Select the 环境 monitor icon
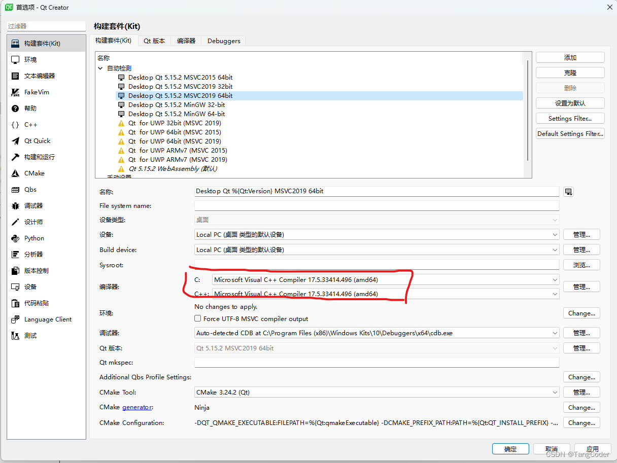The width and height of the screenshot is (617, 463). coord(15,60)
